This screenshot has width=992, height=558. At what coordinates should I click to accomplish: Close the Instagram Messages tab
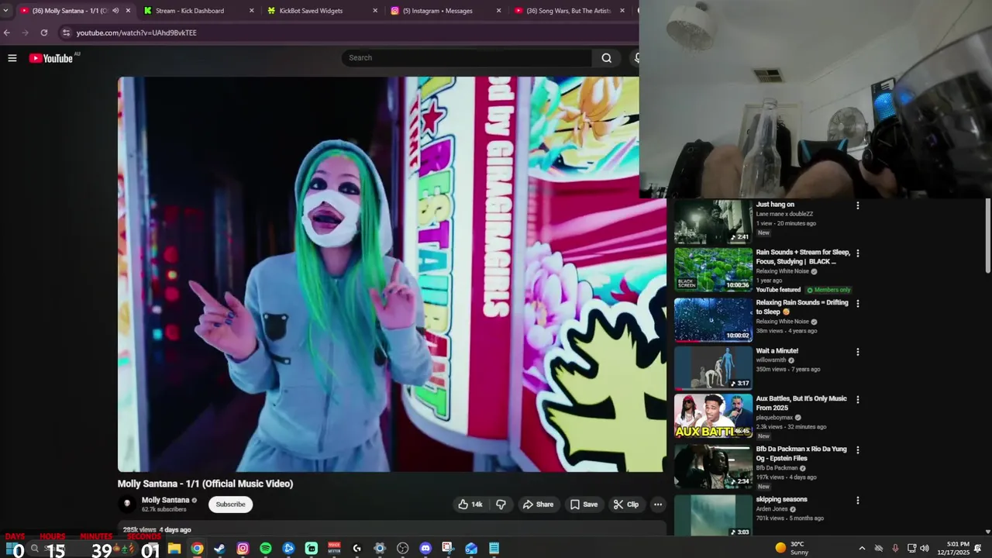pos(499,11)
